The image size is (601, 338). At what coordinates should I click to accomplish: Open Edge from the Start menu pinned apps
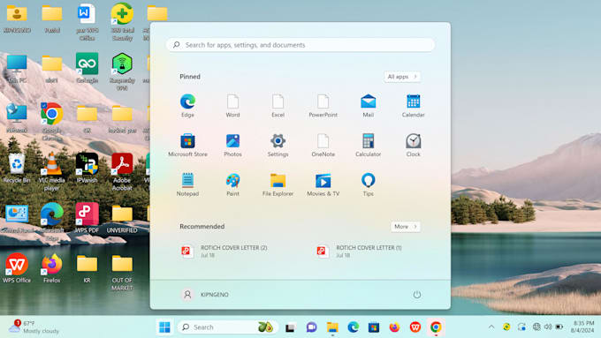[187, 106]
